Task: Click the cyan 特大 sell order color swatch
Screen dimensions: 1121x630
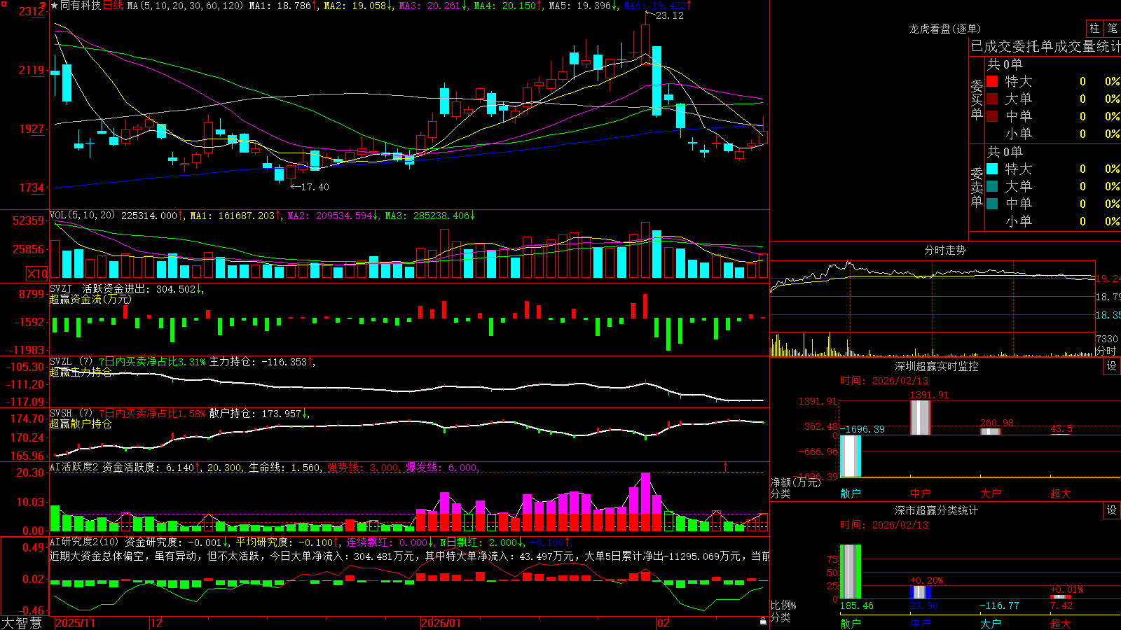Action: point(992,169)
